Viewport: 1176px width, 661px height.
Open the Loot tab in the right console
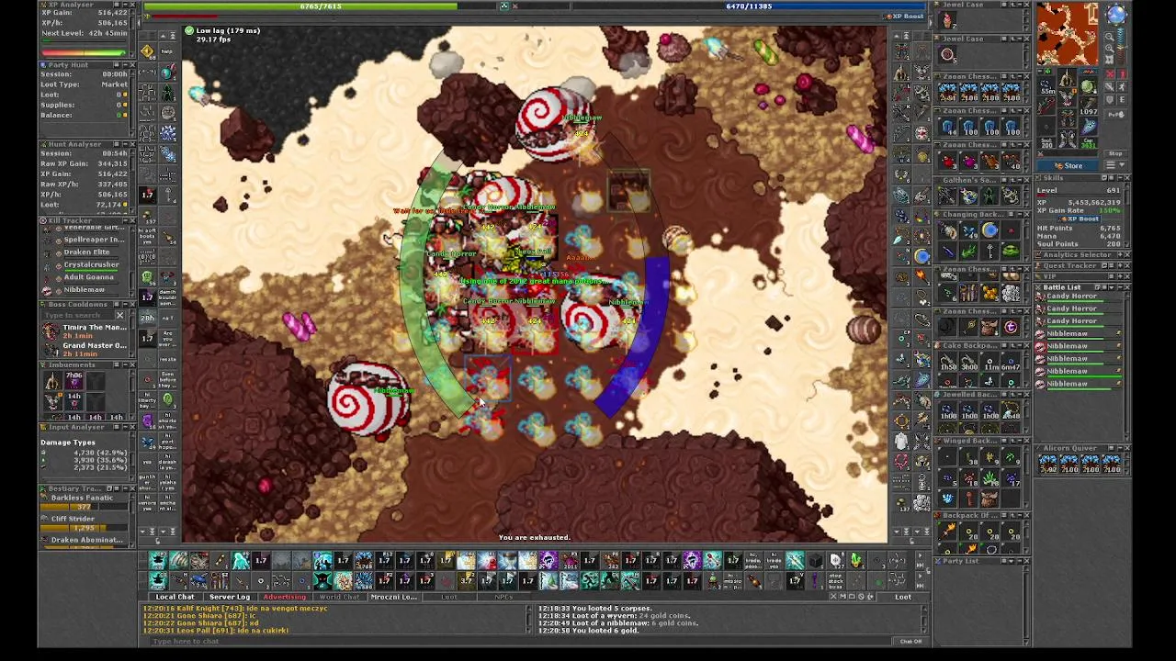click(903, 597)
